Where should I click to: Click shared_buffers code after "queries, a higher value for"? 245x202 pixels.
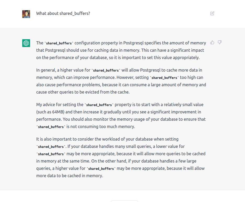pos(101,169)
